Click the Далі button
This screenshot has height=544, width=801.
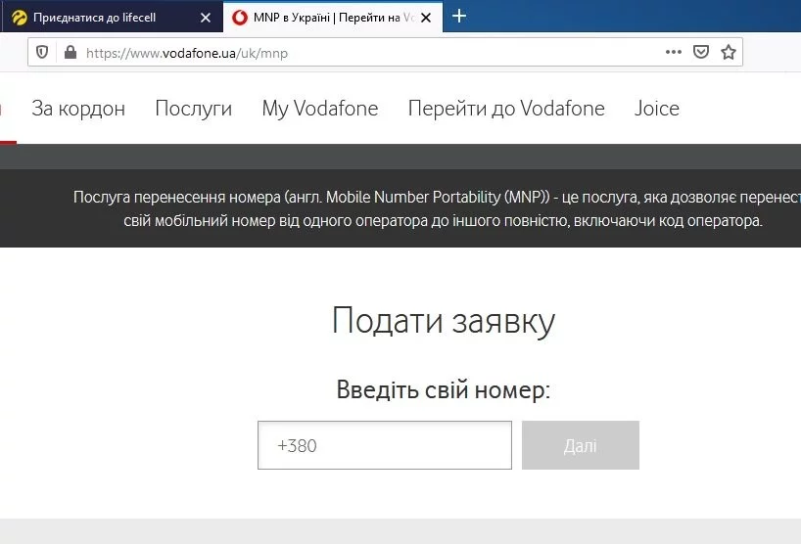point(581,445)
